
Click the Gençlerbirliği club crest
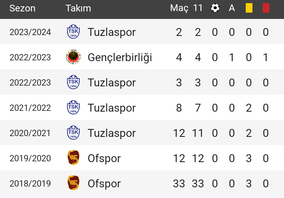point(73,57)
